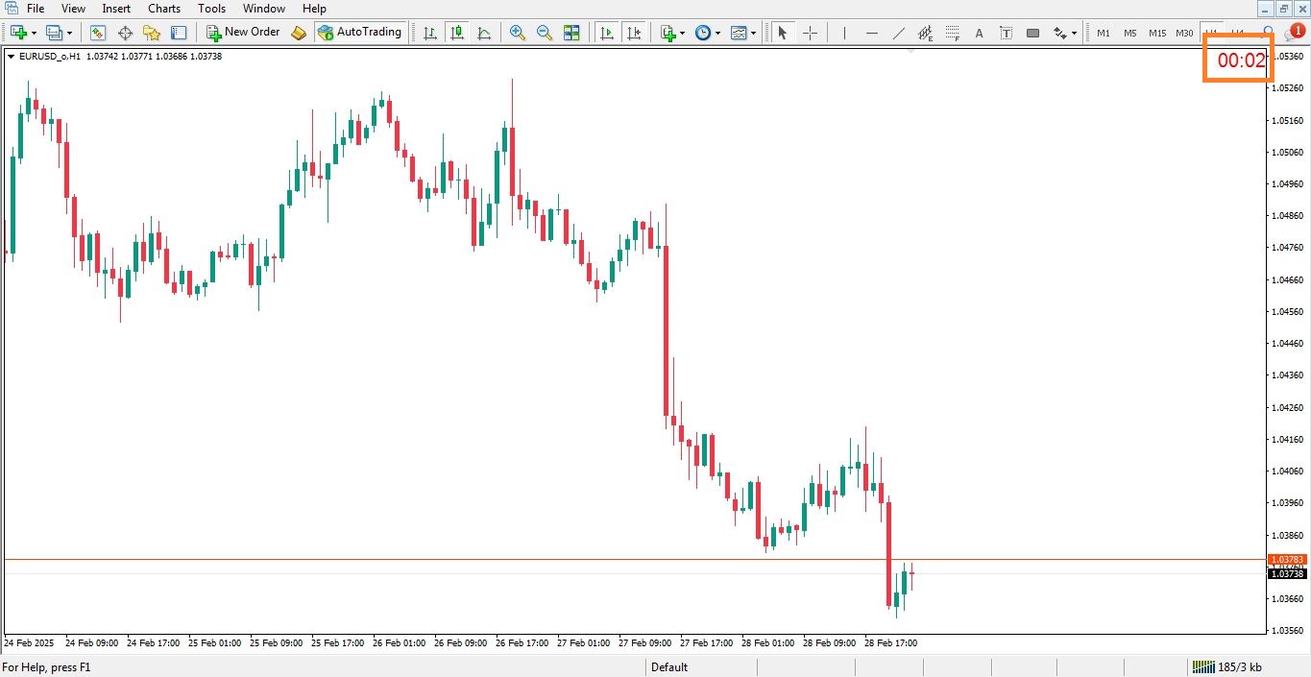Image resolution: width=1311 pixels, height=677 pixels.
Task: Expand the Indicators dropdown arrow
Action: (x=683, y=33)
